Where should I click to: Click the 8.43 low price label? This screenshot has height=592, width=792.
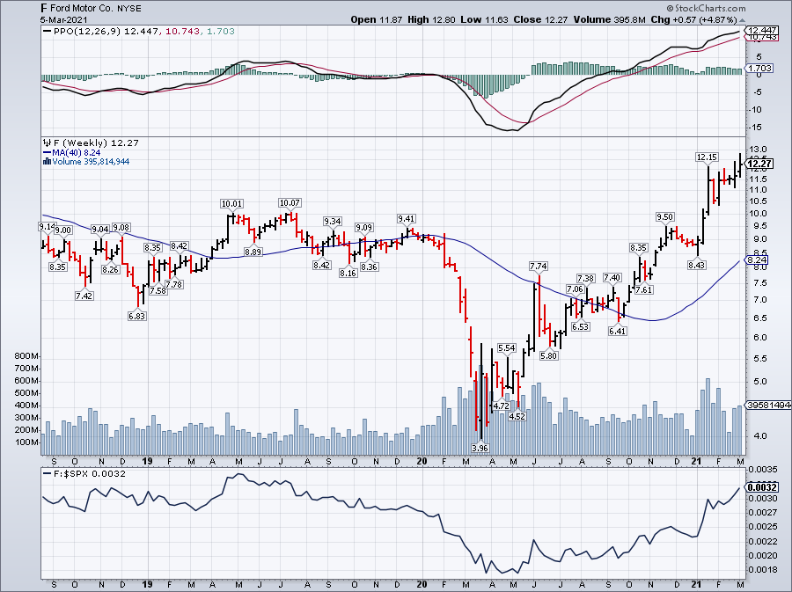pyautogui.click(x=697, y=265)
